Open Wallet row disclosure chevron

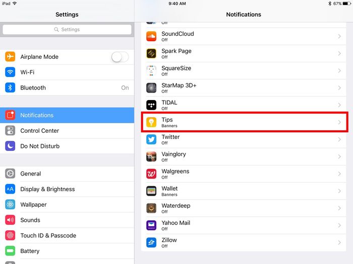tap(339, 191)
